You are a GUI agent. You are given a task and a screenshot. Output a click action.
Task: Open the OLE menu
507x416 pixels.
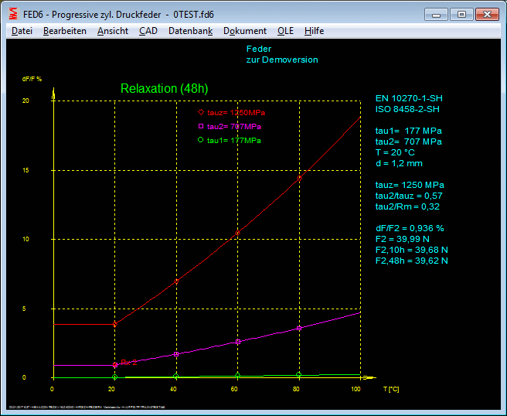pos(285,31)
